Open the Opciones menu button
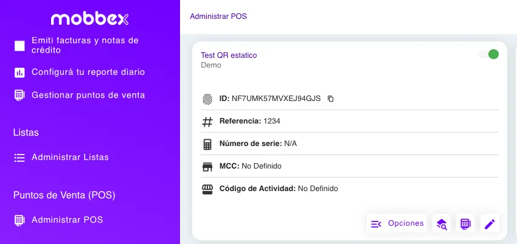The height and width of the screenshot is (244, 517). 397,223
